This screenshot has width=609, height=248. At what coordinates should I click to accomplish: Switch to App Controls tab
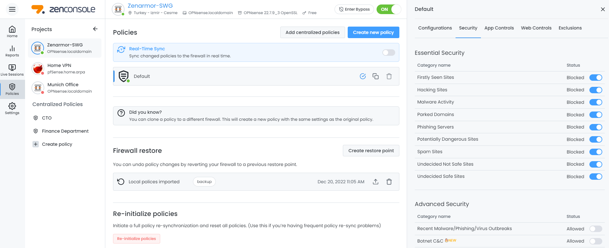click(499, 28)
